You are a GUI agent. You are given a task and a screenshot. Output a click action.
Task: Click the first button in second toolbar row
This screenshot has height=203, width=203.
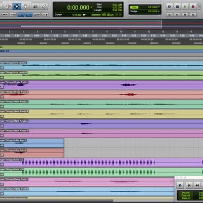pyautogui.click(x=5, y=15)
